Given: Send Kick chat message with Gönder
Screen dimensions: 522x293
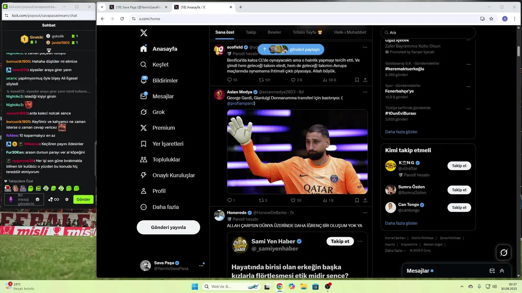Looking at the screenshot, I should pos(83,199).
